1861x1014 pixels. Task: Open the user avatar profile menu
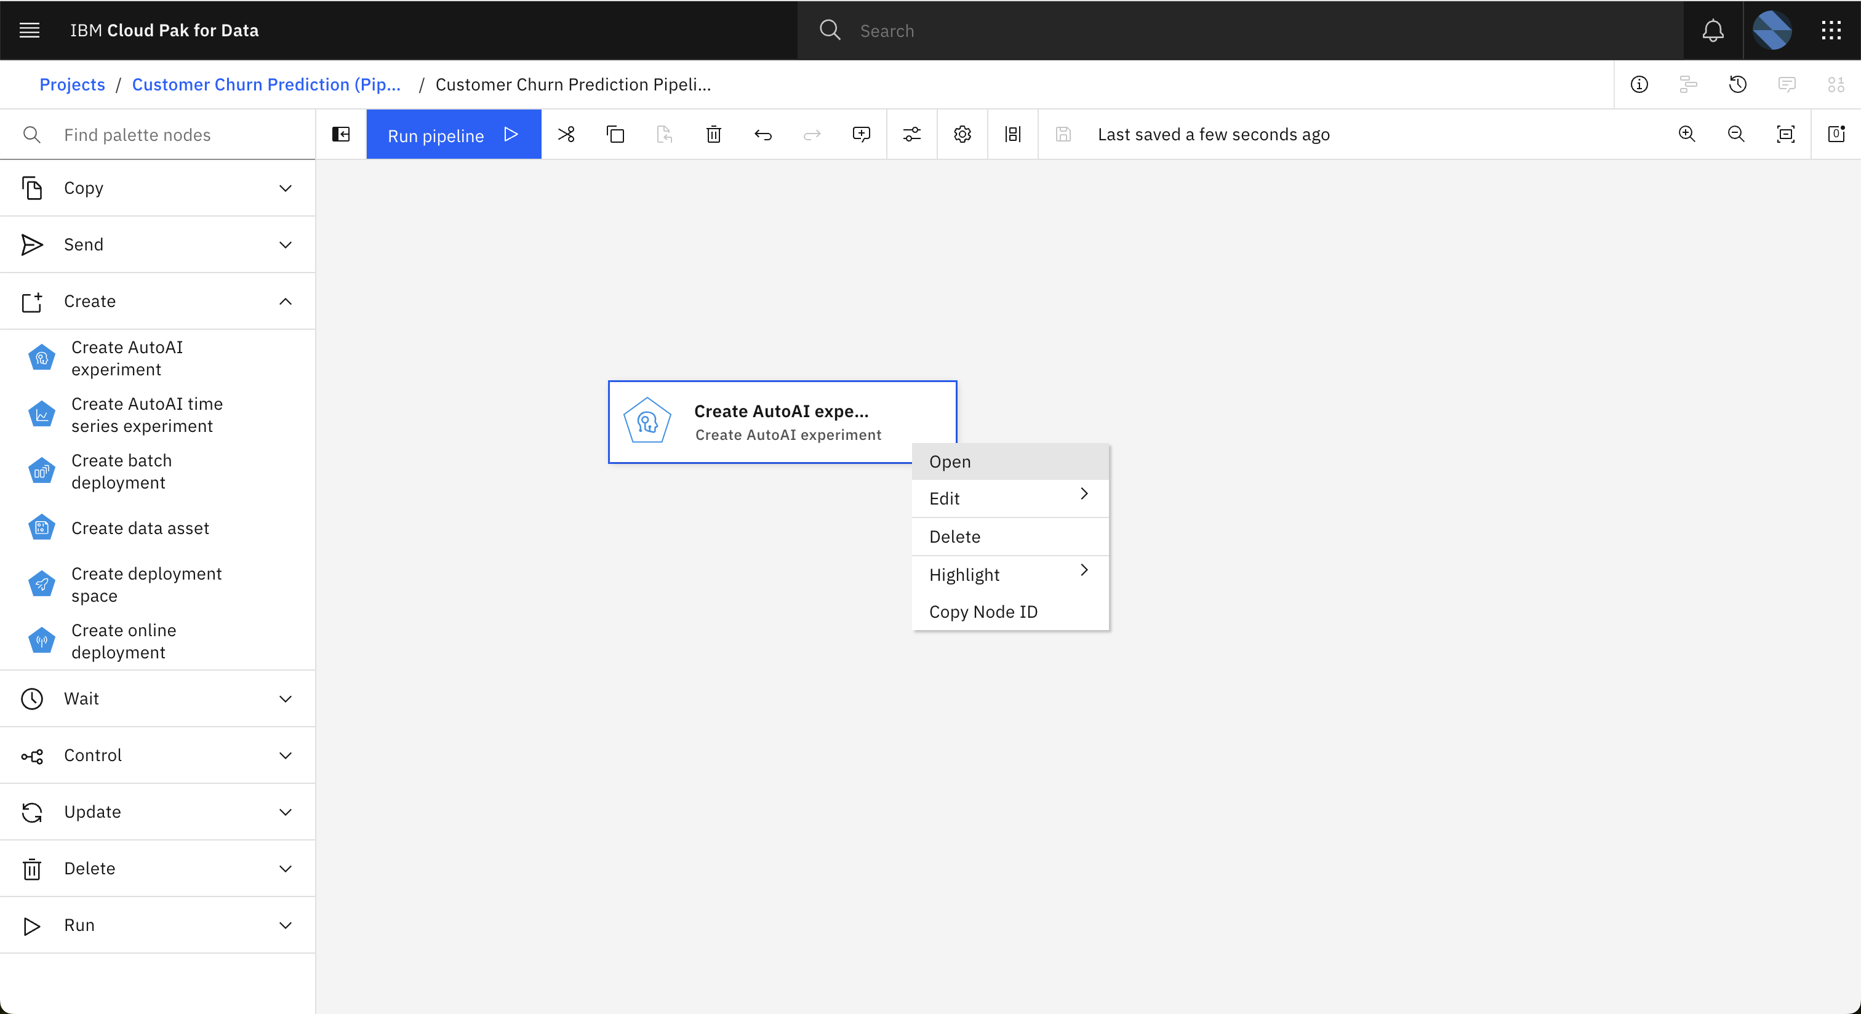(1772, 30)
